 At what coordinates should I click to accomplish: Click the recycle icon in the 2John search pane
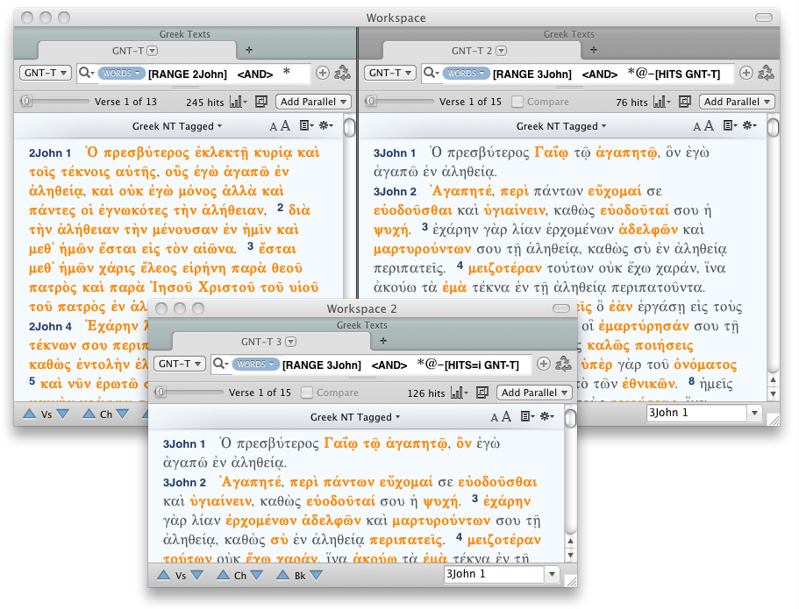[343, 74]
